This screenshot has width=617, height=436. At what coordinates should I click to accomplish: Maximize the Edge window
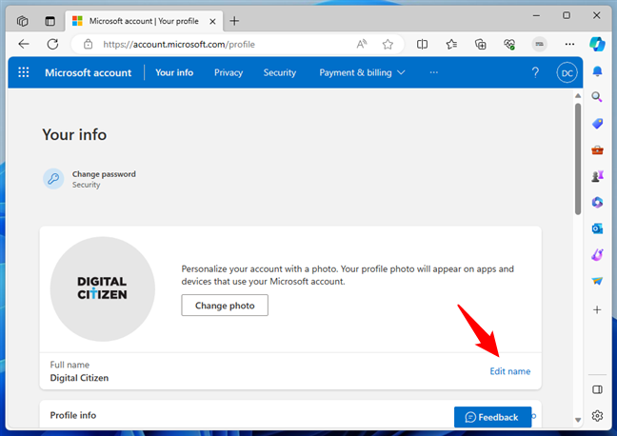[x=567, y=15]
